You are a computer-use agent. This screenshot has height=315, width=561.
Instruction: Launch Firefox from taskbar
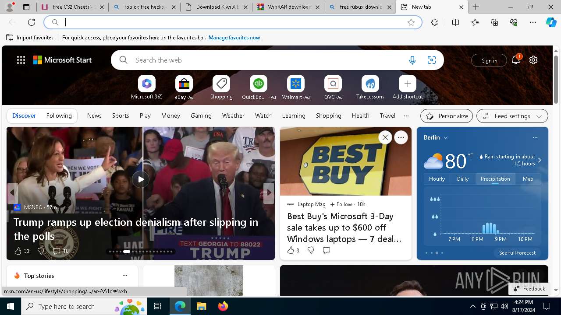pyautogui.click(x=223, y=306)
